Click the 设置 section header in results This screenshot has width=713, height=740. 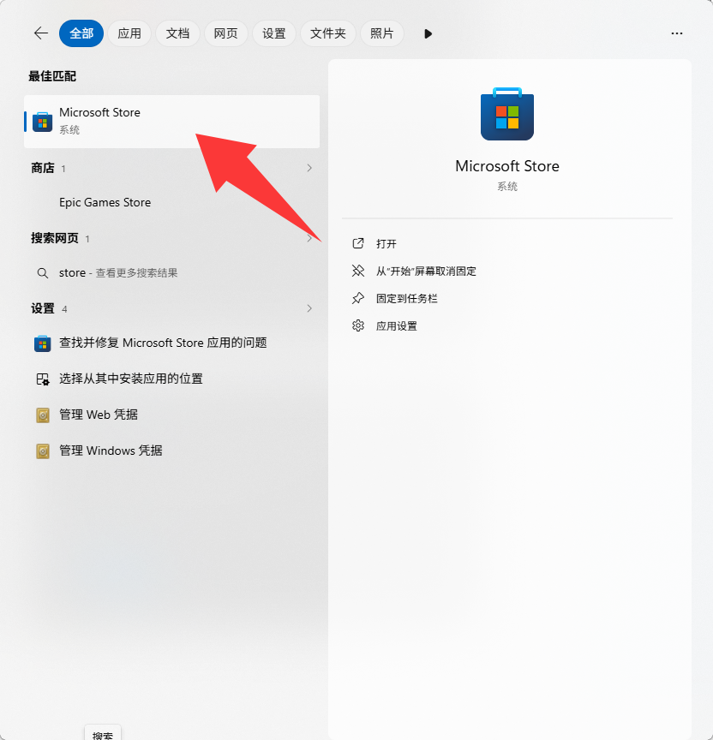[43, 308]
